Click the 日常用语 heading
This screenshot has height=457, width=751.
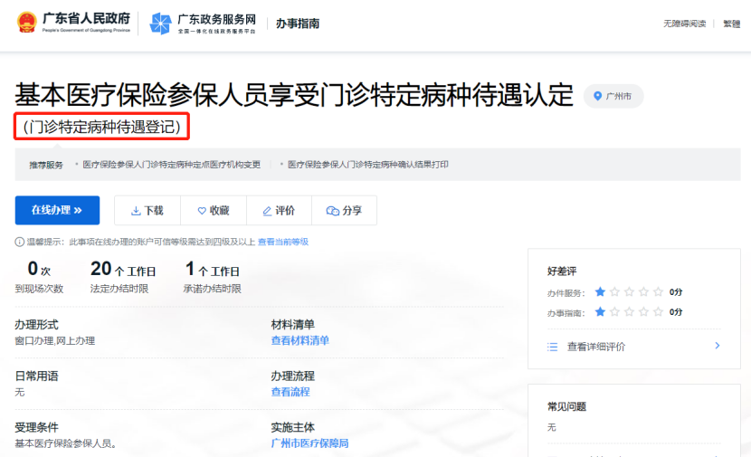point(36,376)
